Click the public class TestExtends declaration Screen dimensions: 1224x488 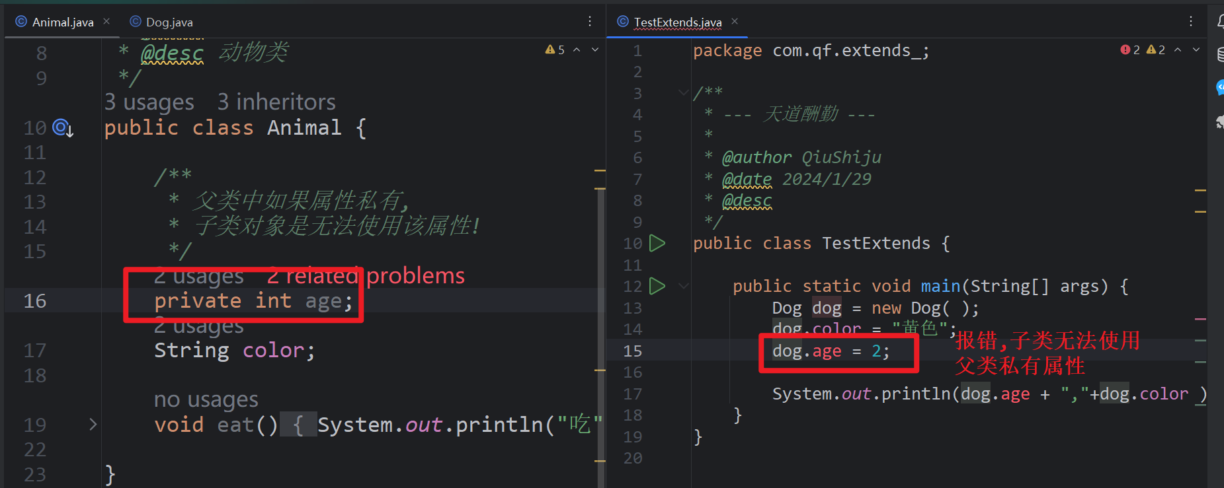[x=822, y=243]
